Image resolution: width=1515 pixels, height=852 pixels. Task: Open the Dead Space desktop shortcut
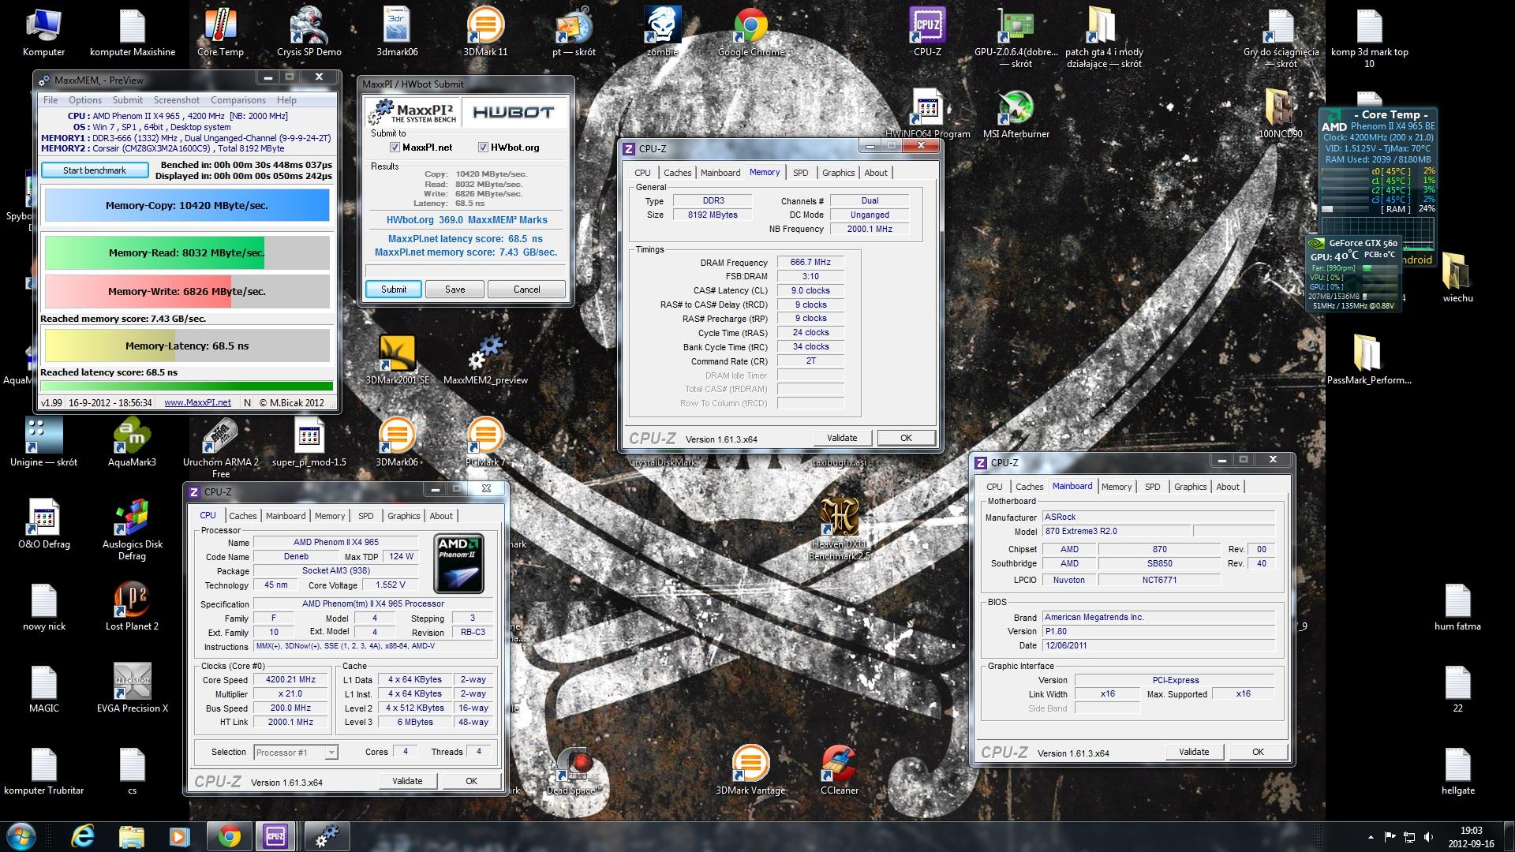click(574, 771)
